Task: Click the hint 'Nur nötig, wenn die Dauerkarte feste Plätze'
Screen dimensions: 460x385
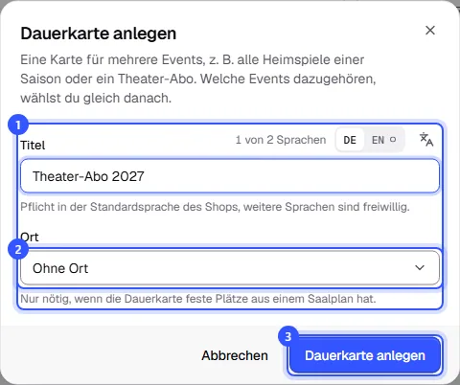Action: tap(133, 299)
